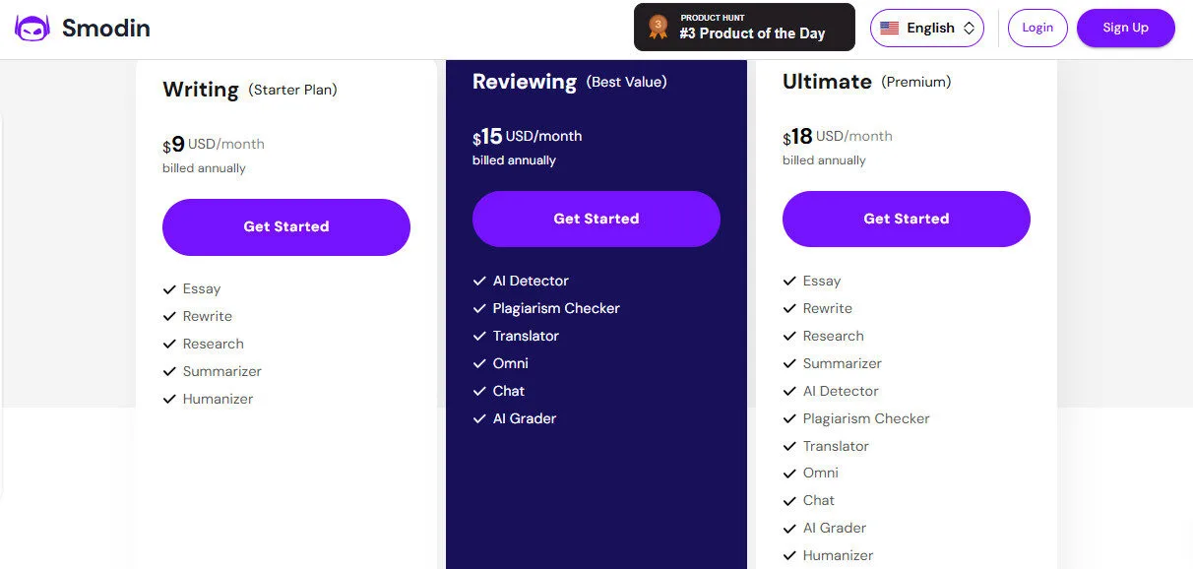The width and height of the screenshot is (1193, 569).
Task: Click the Login button
Action: tap(1037, 28)
